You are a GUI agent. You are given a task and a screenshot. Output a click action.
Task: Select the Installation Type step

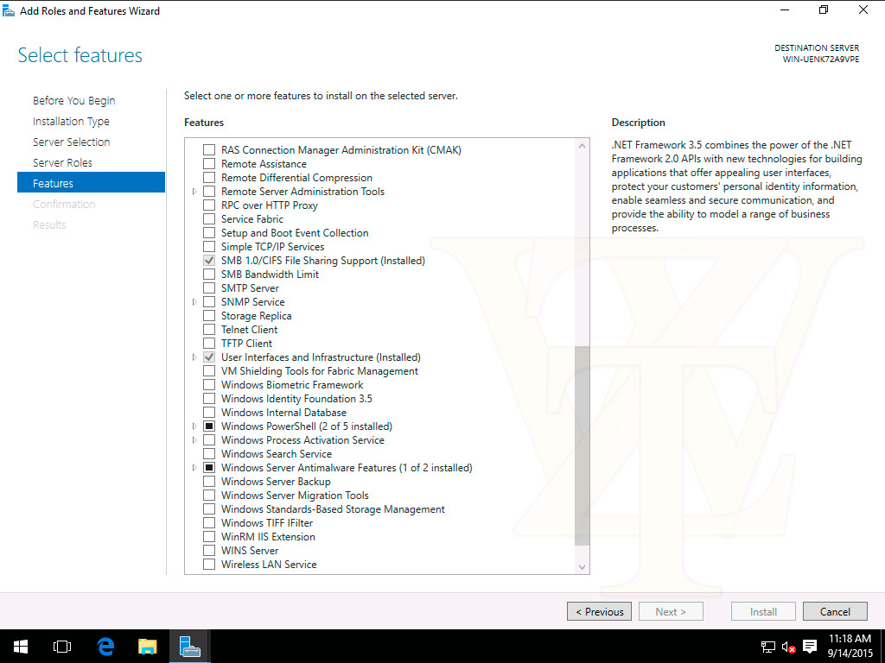pyautogui.click(x=71, y=122)
